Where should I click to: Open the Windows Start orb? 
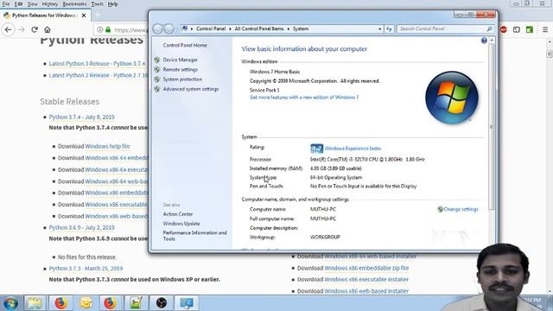[x=10, y=303]
